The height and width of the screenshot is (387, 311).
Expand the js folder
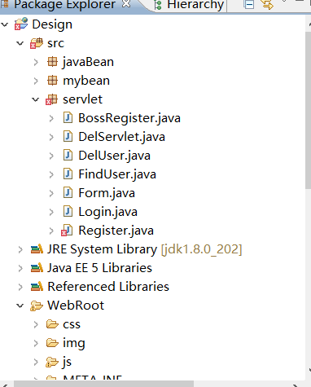pyautogui.click(x=36, y=362)
